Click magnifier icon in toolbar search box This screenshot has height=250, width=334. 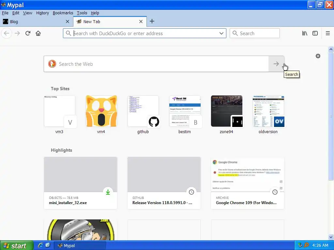pyautogui.click(x=235, y=34)
